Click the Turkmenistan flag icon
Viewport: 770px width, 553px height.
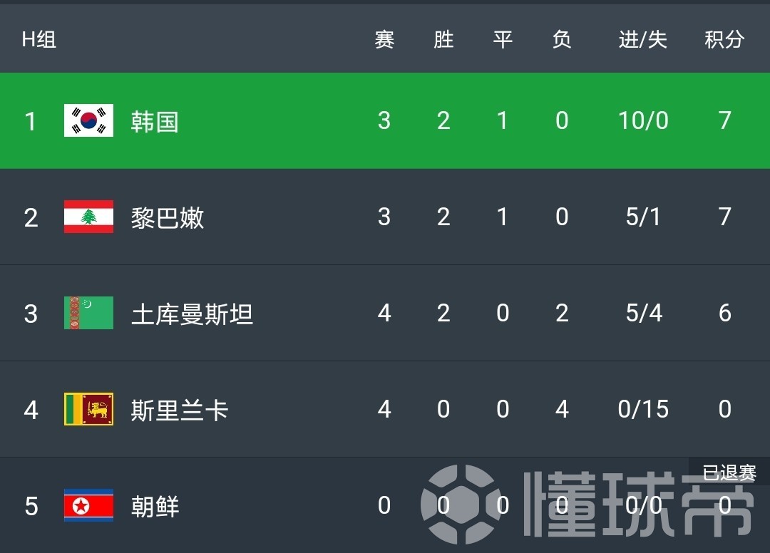coord(88,313)
